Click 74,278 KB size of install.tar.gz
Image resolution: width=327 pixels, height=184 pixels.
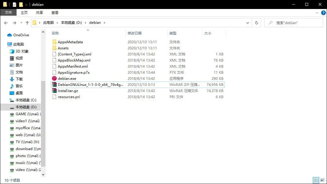(215, 91)
